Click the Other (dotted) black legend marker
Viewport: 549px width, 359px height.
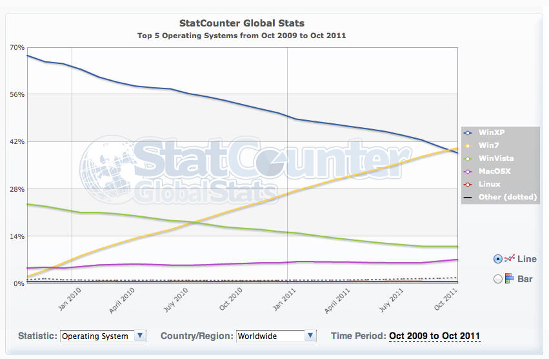click(x=468, y=198)
